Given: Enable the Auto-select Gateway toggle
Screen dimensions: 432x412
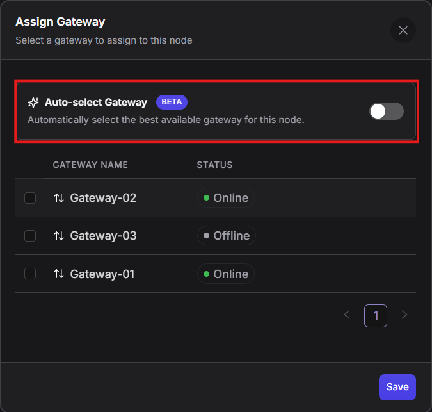Looking at the screenshot, I should (387, 111).
